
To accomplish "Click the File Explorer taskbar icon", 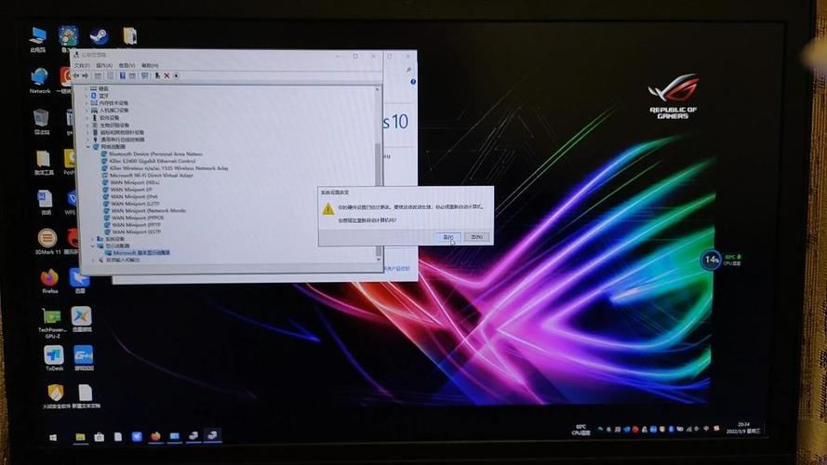I will 80,437.
